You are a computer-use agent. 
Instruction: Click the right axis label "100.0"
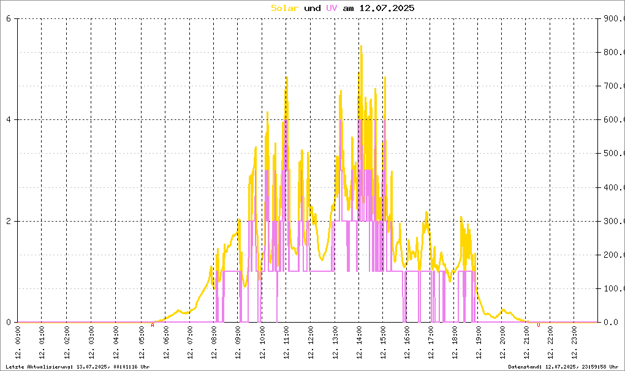[x=613, y=288]
